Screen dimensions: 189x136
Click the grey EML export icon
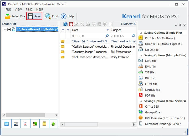pos(82,24)
